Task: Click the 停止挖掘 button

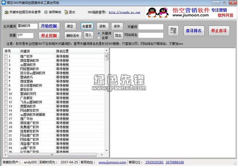Action: pyautogui.click(x=49, y=36)
